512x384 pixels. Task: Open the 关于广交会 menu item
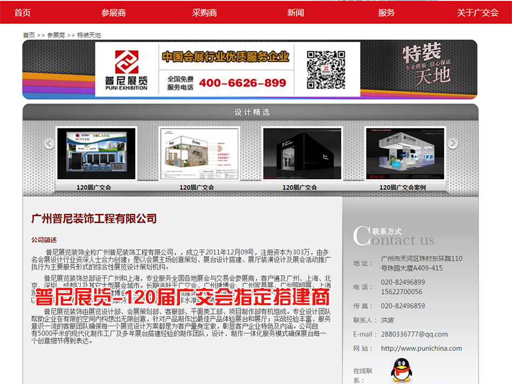click(478, 13)
